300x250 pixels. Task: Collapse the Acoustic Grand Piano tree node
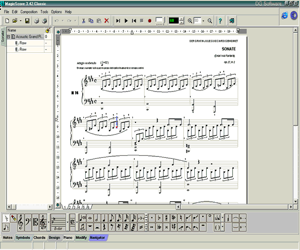(x=8, y=36)
